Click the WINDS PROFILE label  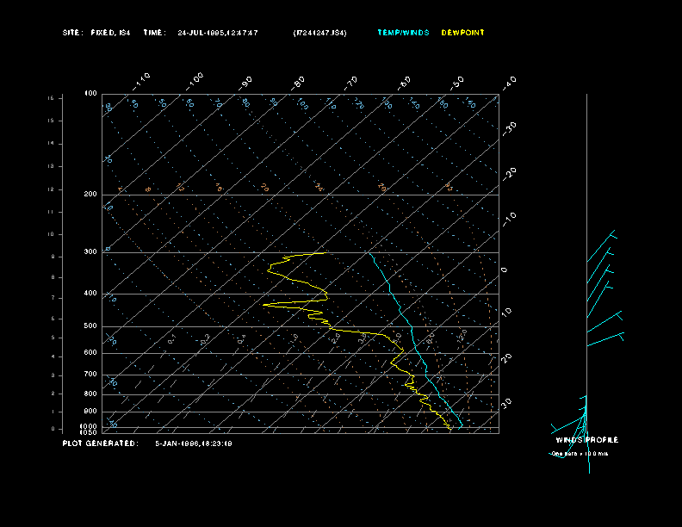[587, 440]
